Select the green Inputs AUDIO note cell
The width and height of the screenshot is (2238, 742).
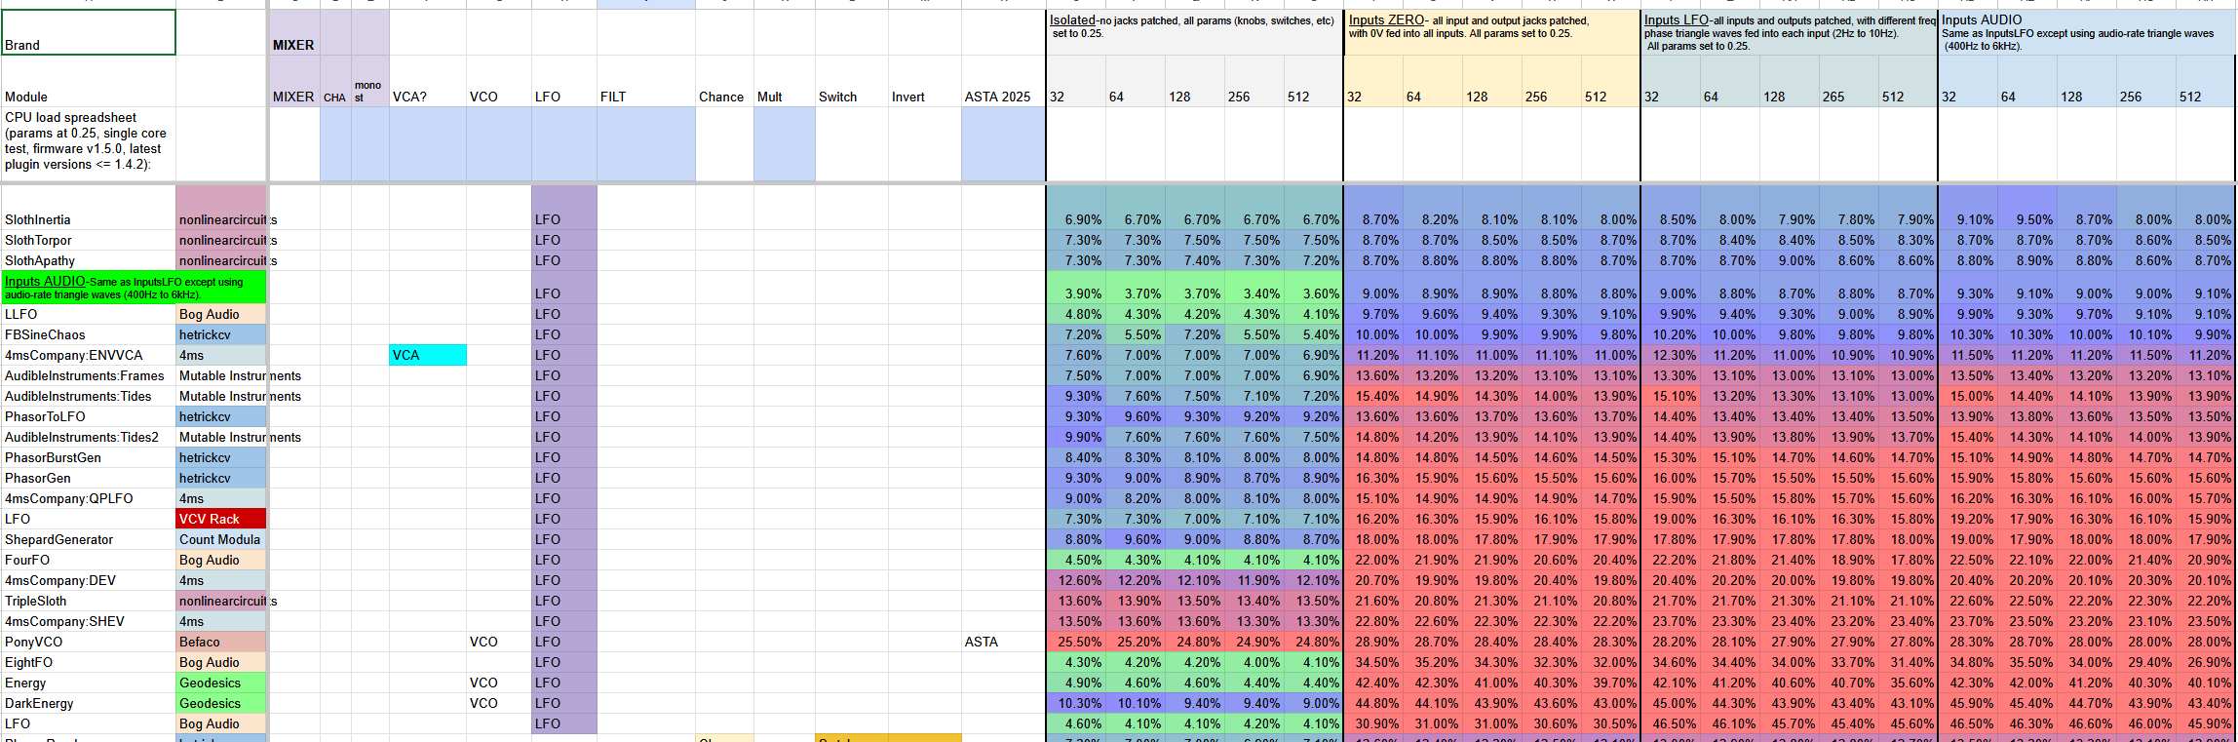coord(134,288)
